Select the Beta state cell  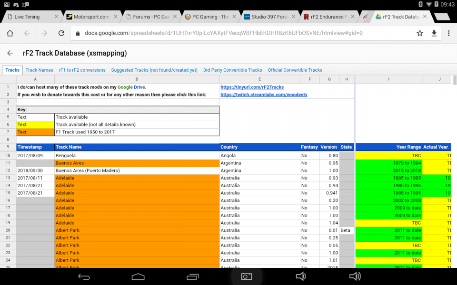347,230
